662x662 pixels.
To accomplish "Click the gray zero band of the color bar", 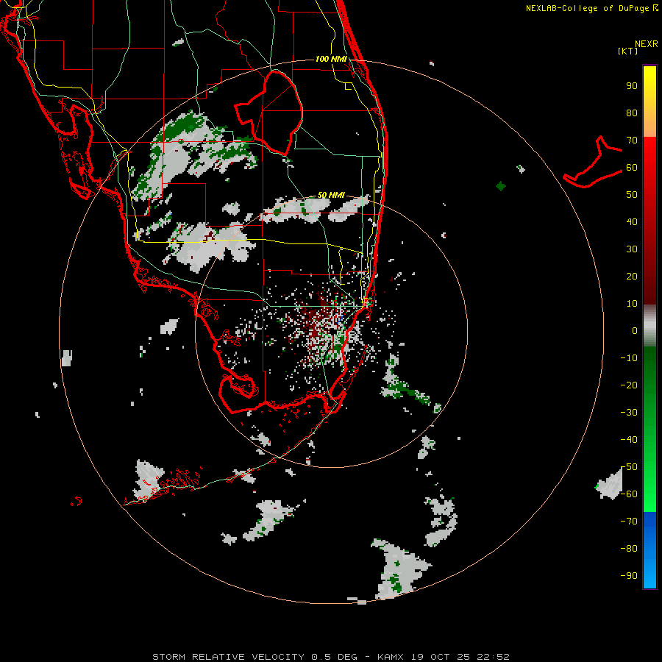I will point(649,327).
